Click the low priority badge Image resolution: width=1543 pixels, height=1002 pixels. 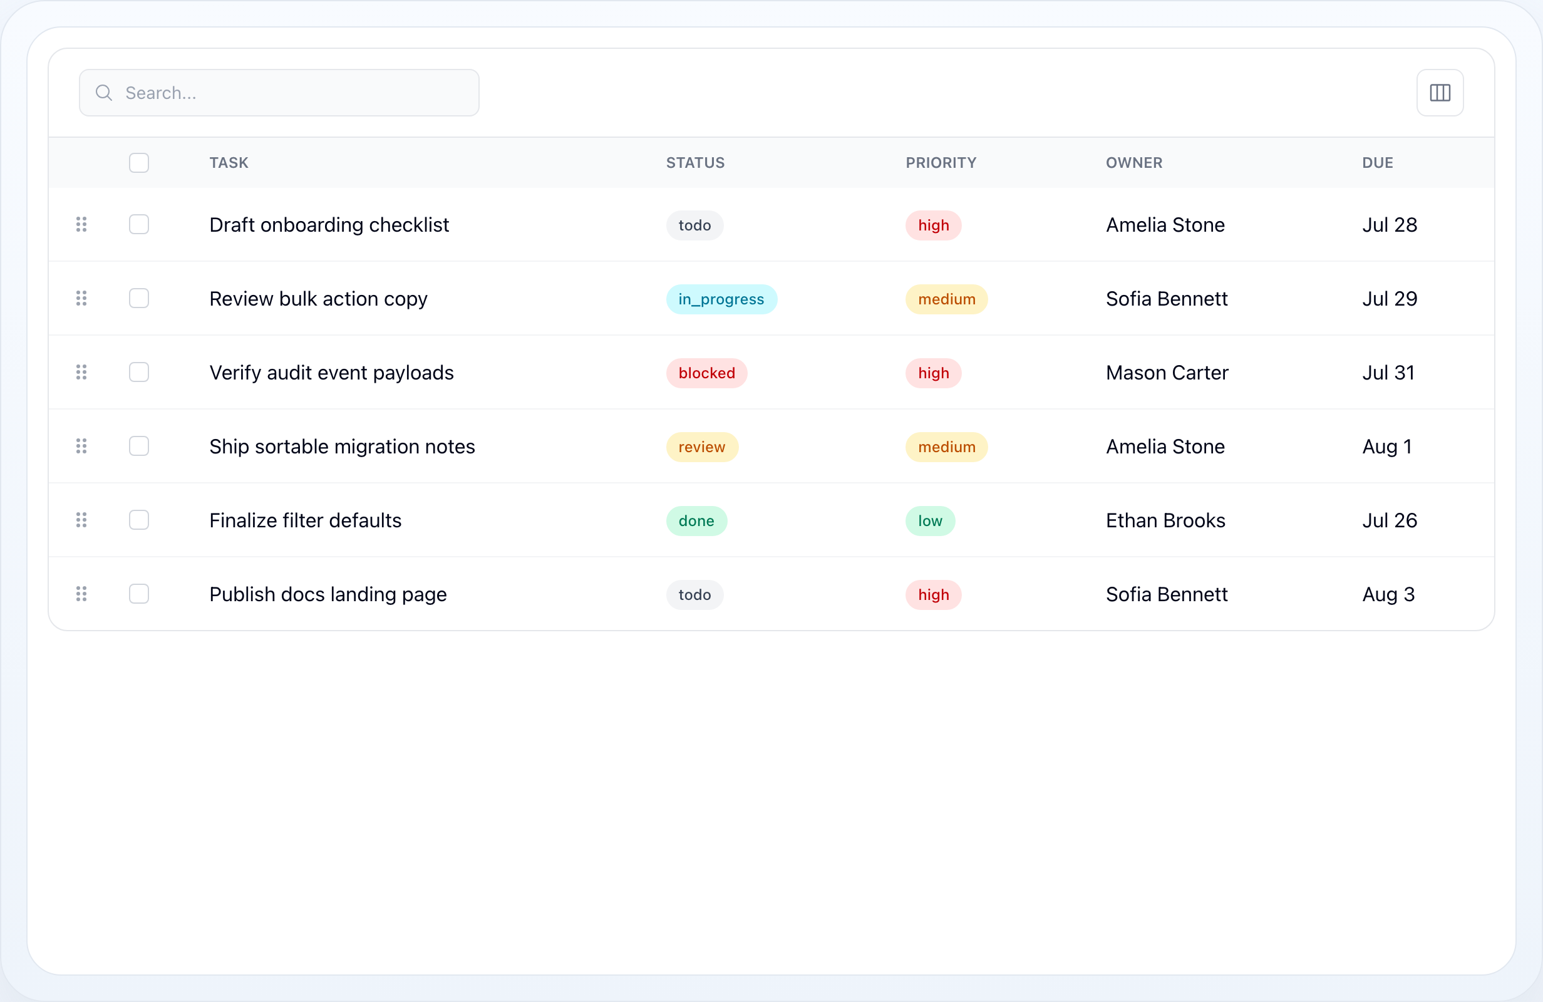(x=930, y=521)
